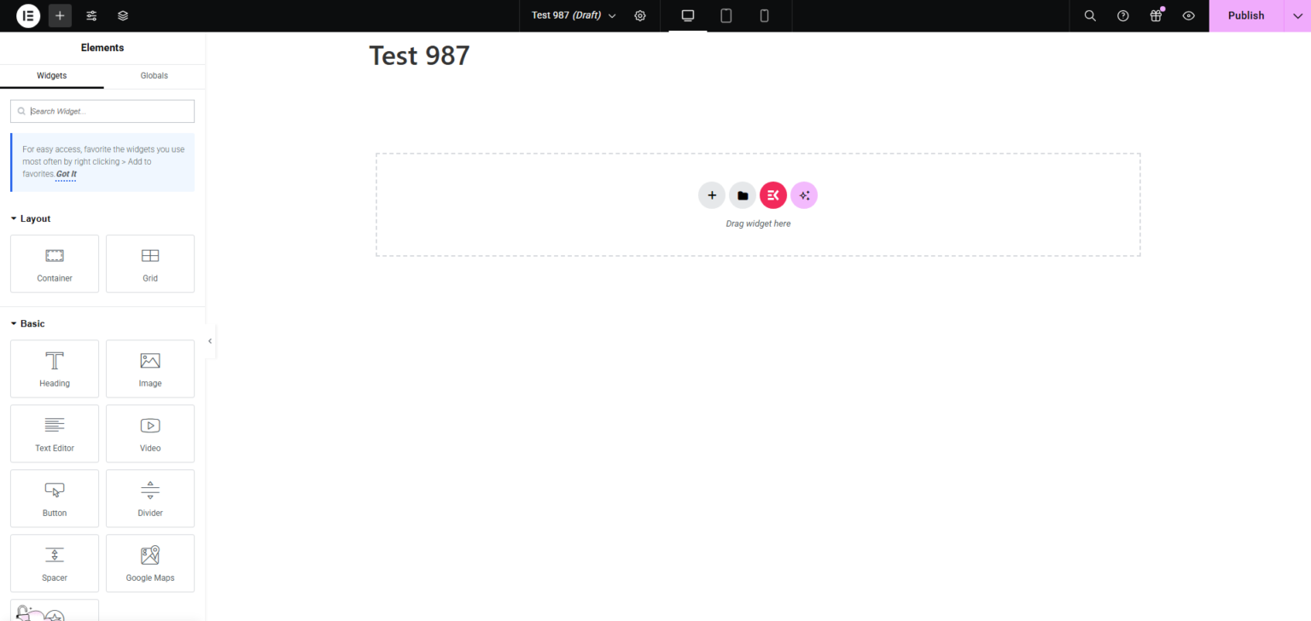Switch to the Globals tab
This screenshot has height=621, width=1311.
pos(154,75)
